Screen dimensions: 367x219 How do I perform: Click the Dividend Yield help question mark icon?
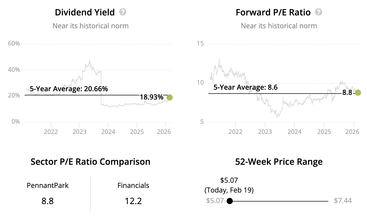click(123, 12)
